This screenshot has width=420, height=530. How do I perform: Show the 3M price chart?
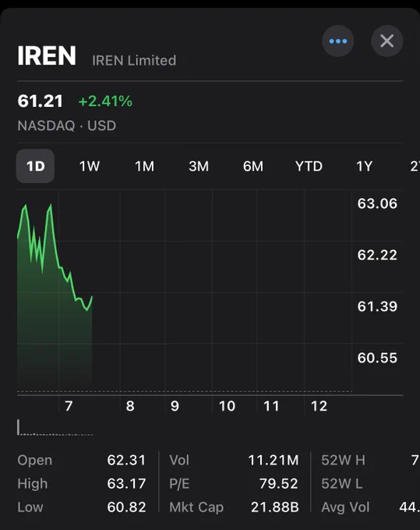pyautogui.click(x=199, y=166)
